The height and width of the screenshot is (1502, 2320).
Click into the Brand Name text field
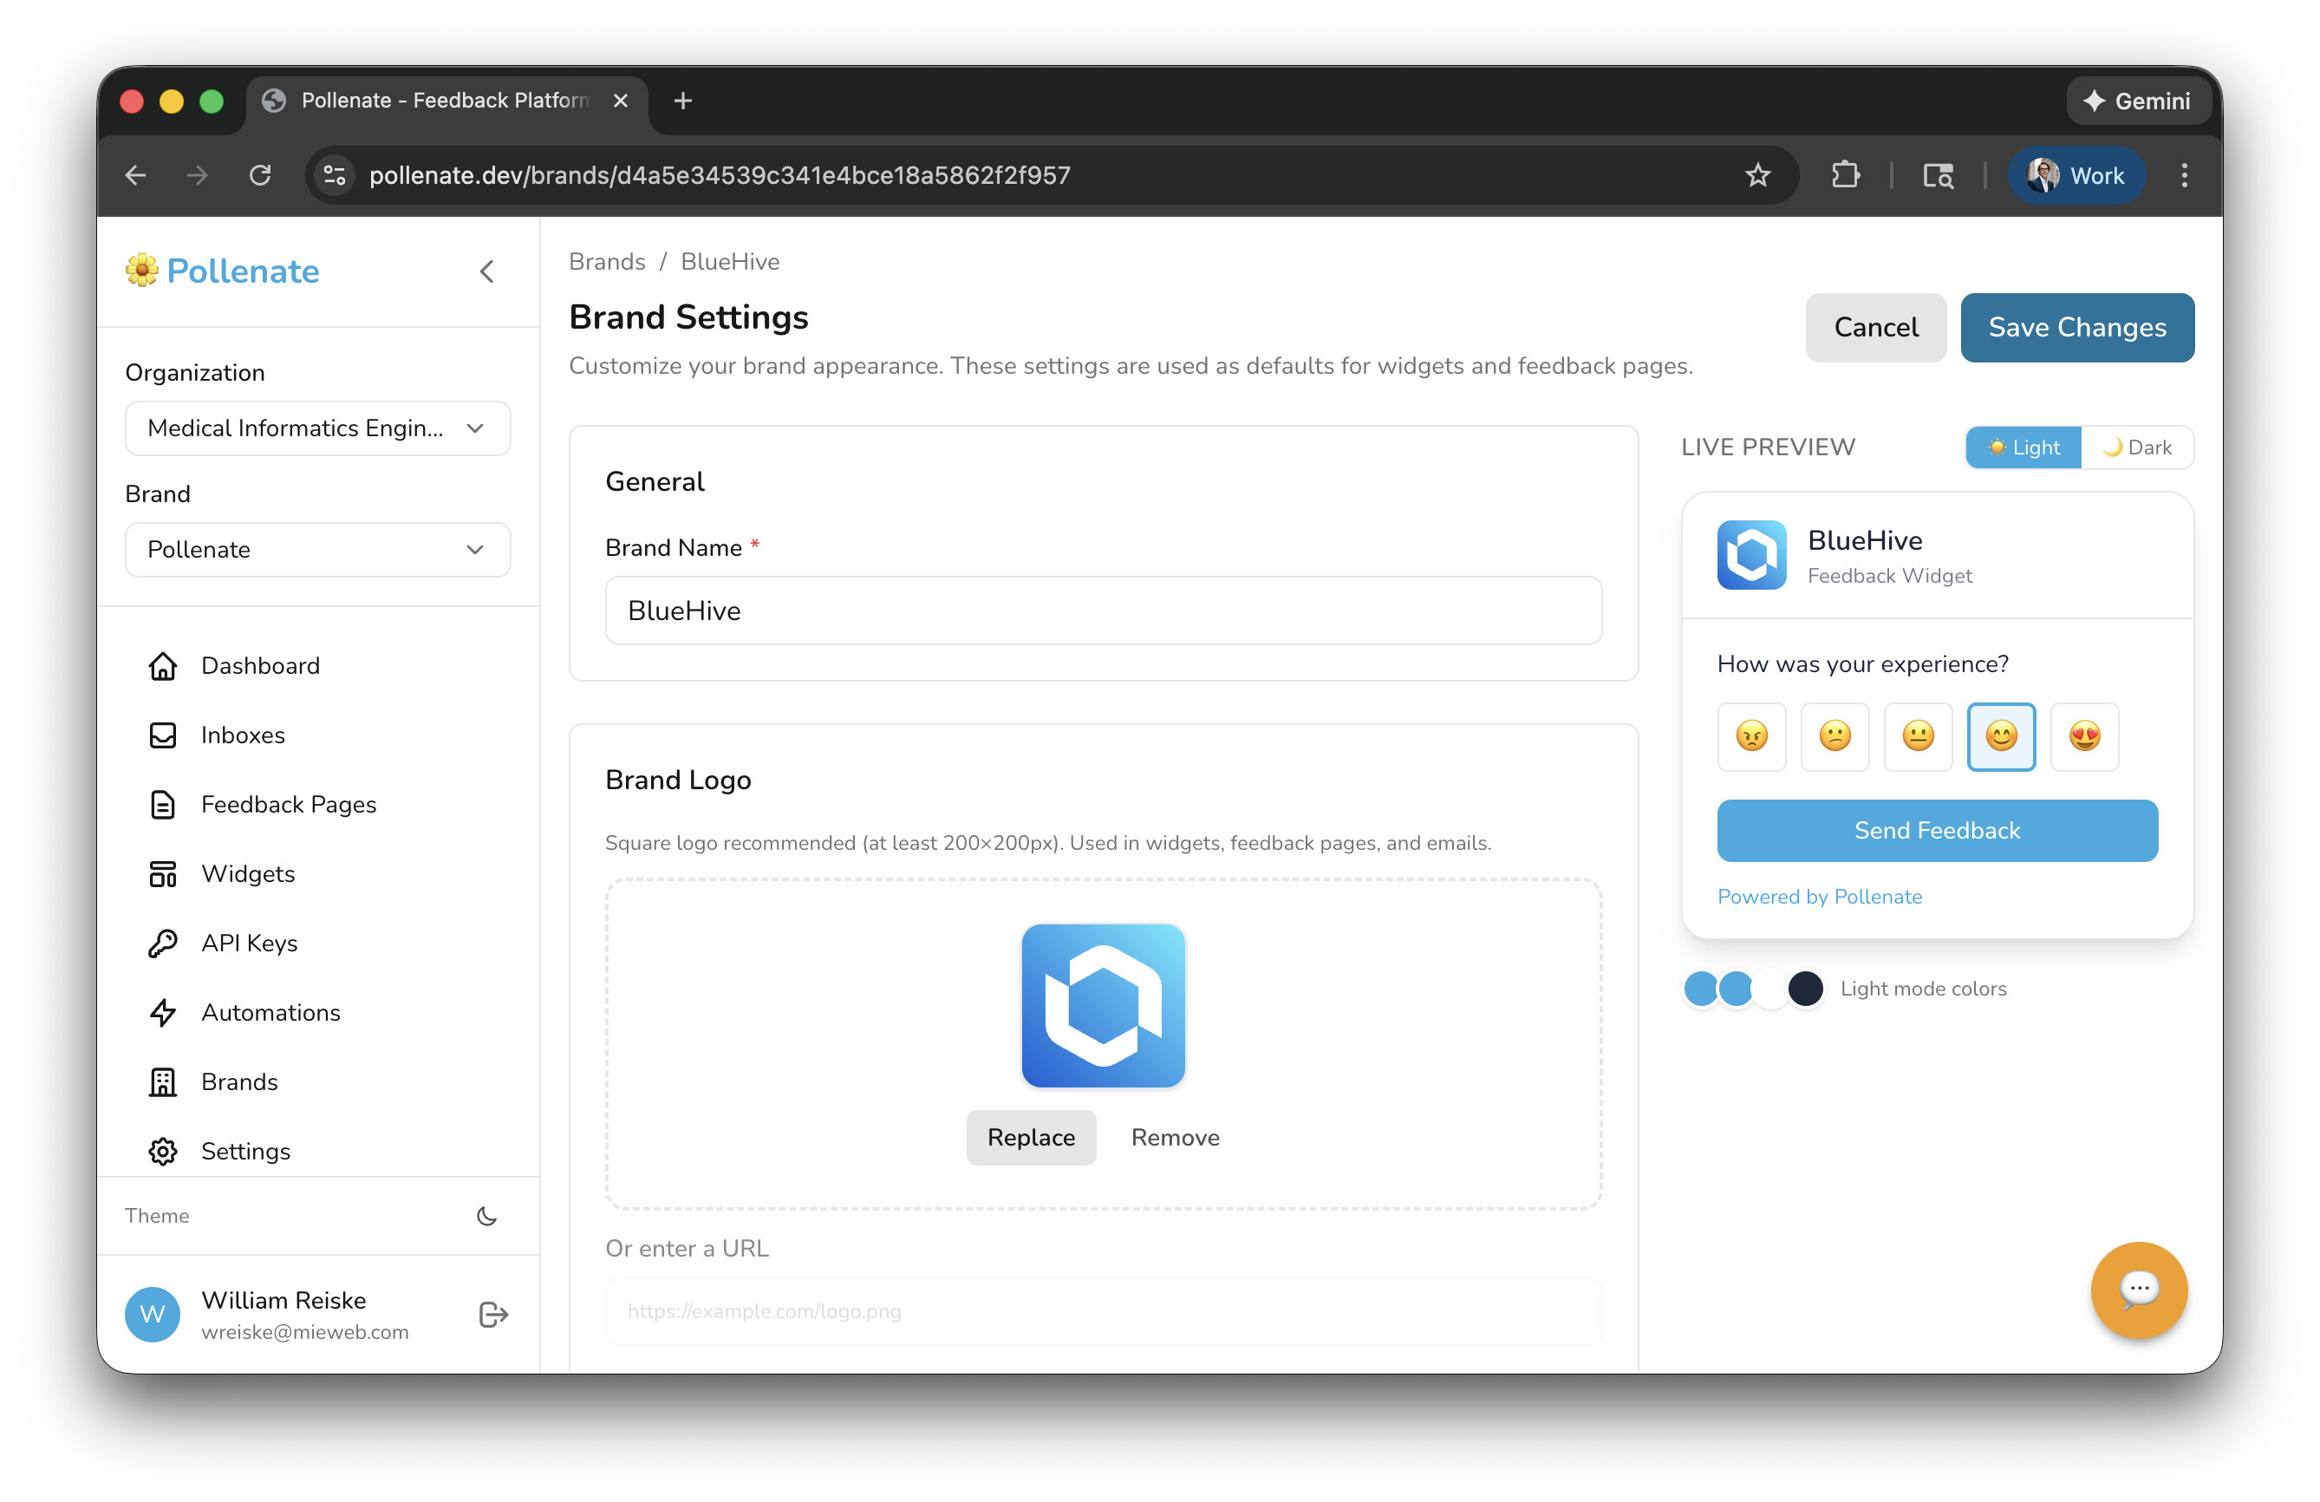point(1103,611)
